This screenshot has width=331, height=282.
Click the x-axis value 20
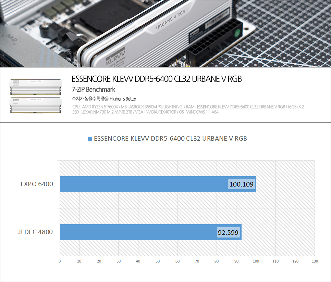(x=99, y=261)
